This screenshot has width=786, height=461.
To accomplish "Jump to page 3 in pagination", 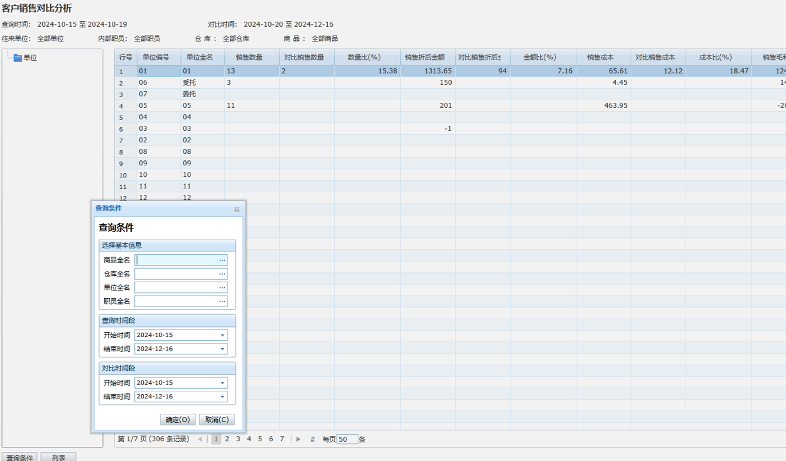I will (238, 439).
